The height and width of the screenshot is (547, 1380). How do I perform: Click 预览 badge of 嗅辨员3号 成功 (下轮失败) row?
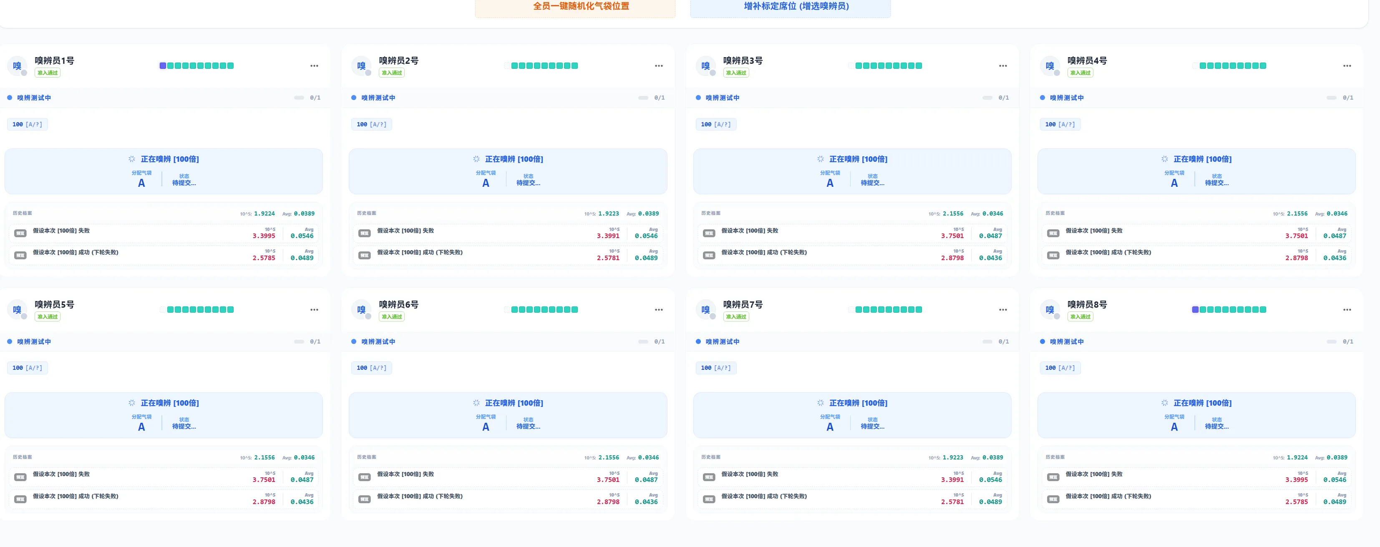click(x=709, y=255)
